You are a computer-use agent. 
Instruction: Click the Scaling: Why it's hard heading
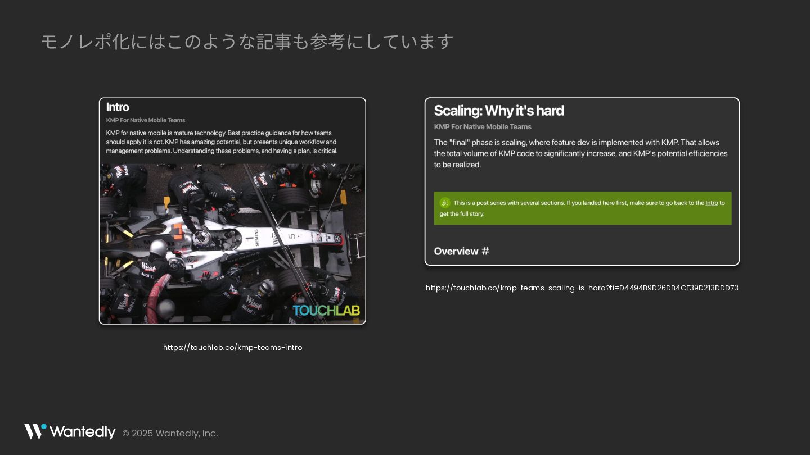(x=499, y=111)
